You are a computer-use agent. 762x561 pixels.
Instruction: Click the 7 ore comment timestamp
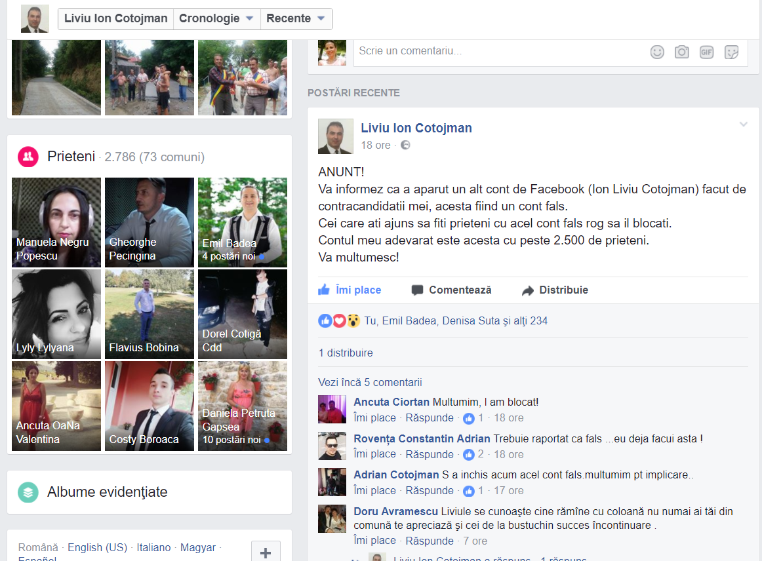(475, 541)
